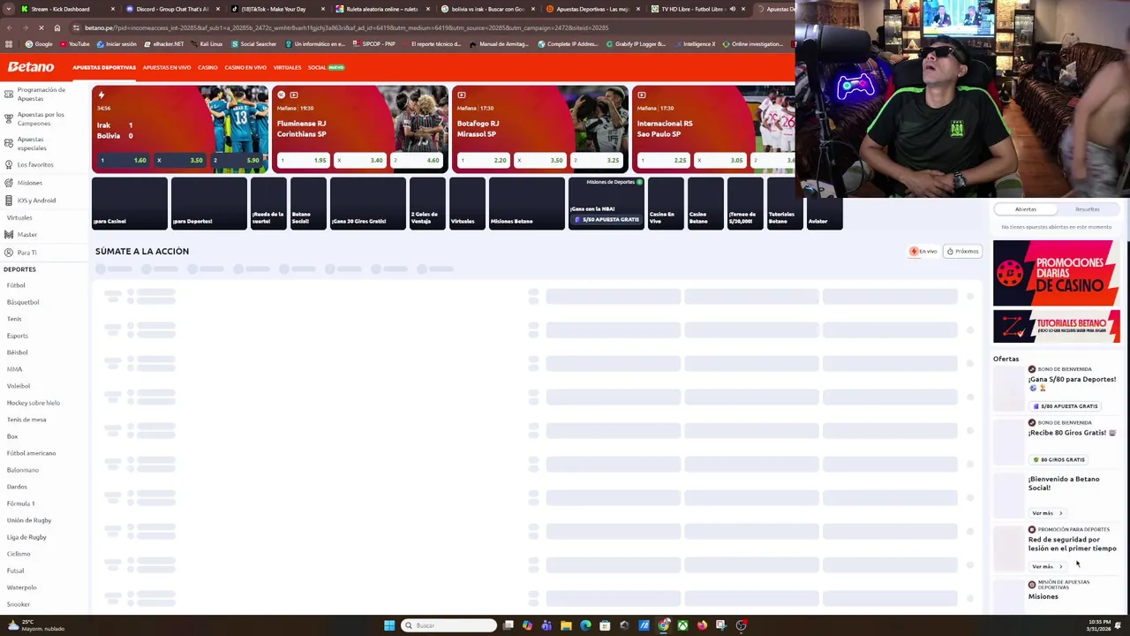Click the 80 Giros Gratis badge
The image size is (1130, 636).
click(x=1058, y=460)
